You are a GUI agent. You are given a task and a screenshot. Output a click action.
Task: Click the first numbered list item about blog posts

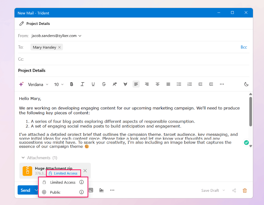tap(113, 121)
